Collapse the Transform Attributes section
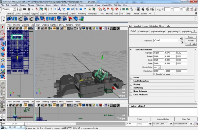The width and height of the screenshot is (198, 130). tap(131, 50)
